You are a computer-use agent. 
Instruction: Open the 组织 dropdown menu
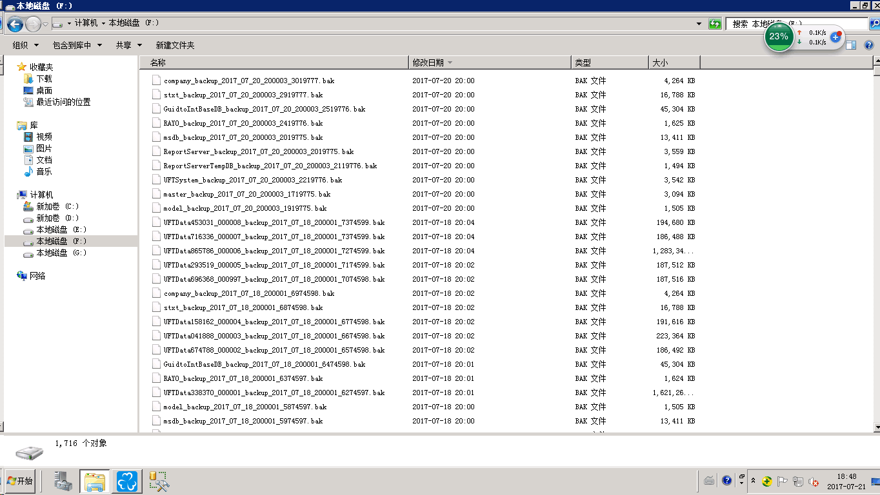coord(26,45)
